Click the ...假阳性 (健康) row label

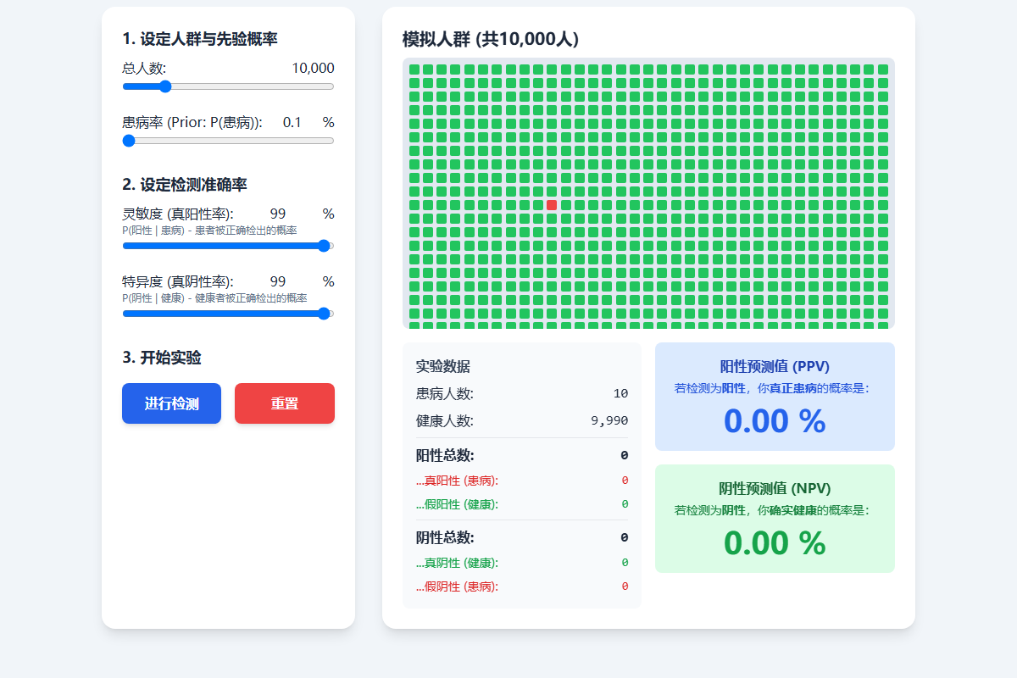(x=457, y=504)
